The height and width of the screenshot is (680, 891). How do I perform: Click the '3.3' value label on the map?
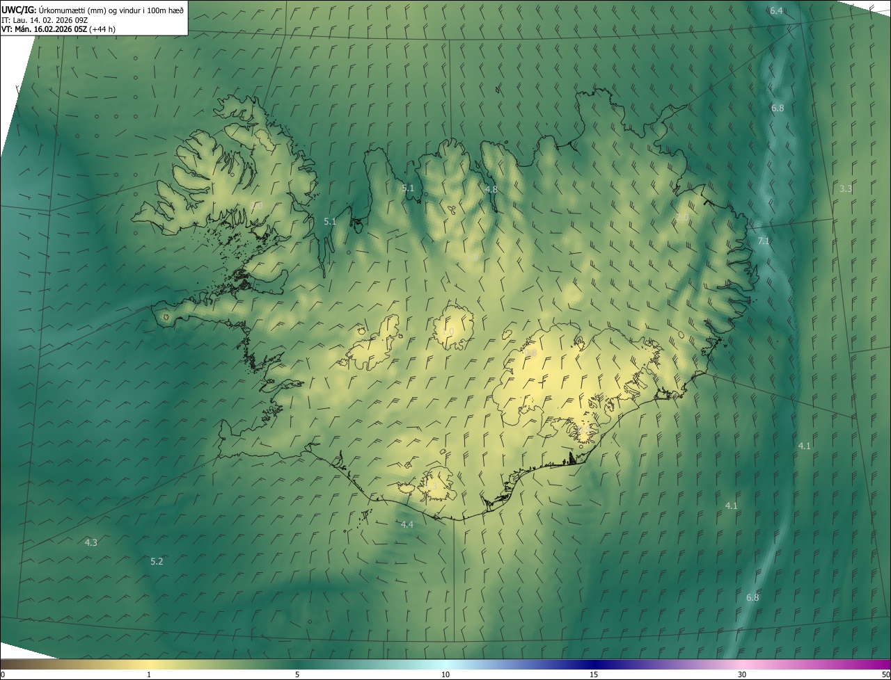[846, 188]
